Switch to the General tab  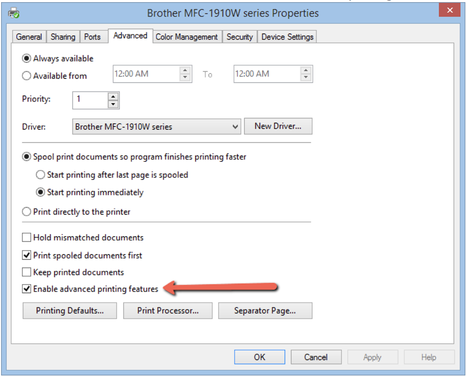pyautogui.click(x=29, y=37)
